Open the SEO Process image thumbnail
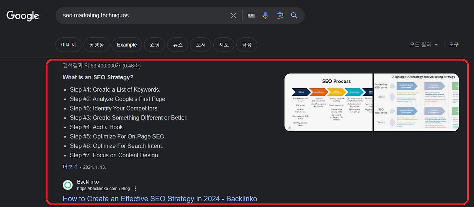 (328, 102)
